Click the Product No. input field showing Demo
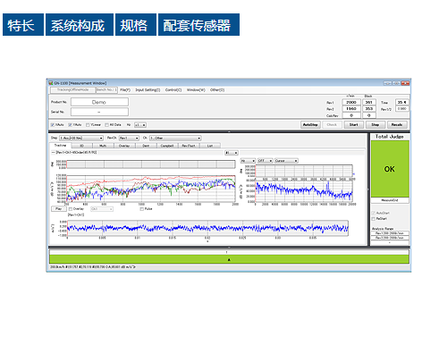The image size is (439, 345). click(99, 102)
